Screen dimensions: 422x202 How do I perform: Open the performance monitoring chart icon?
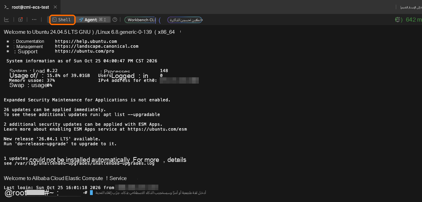[x=7, y=20]
